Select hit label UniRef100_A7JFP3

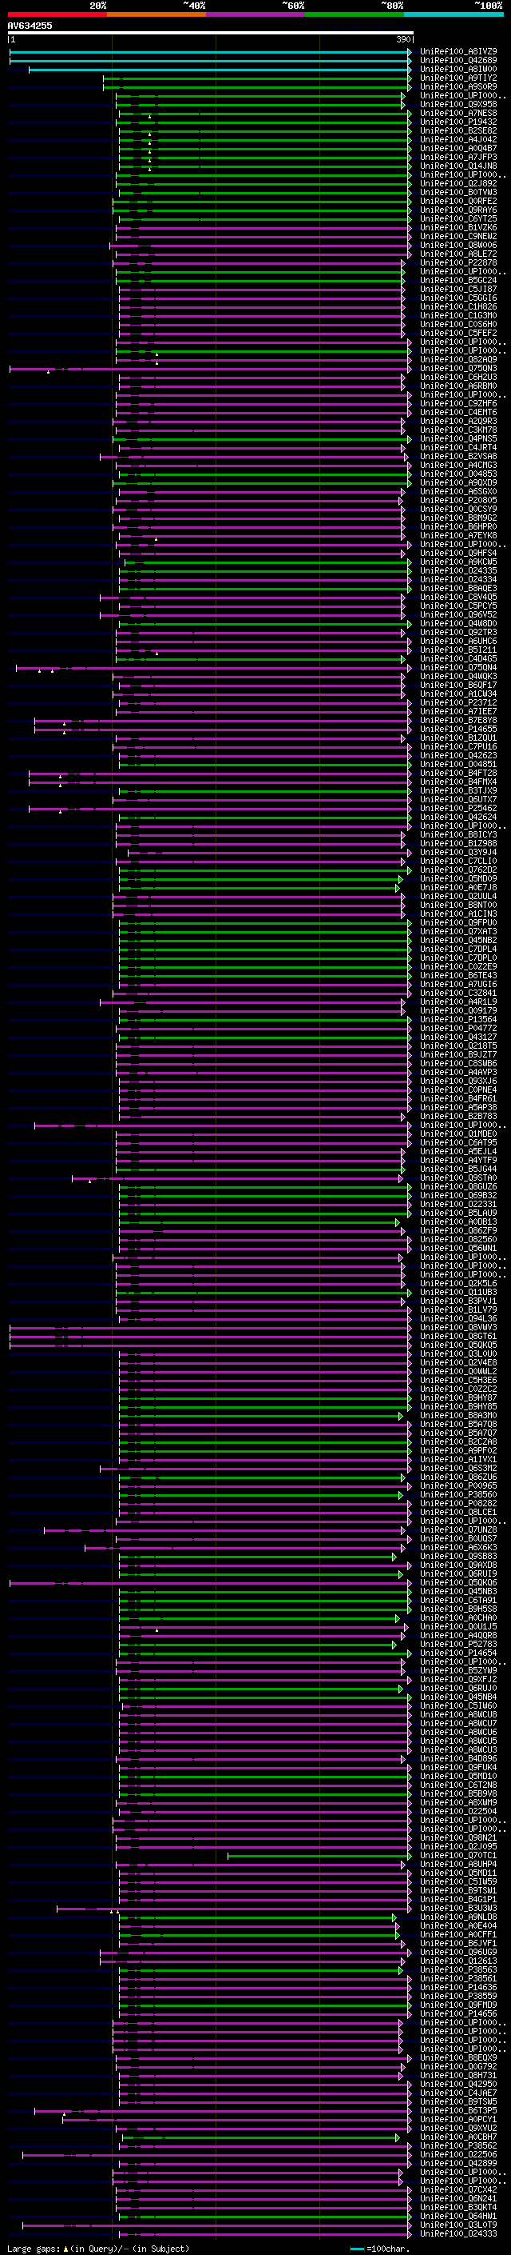[x=458, y=157]
